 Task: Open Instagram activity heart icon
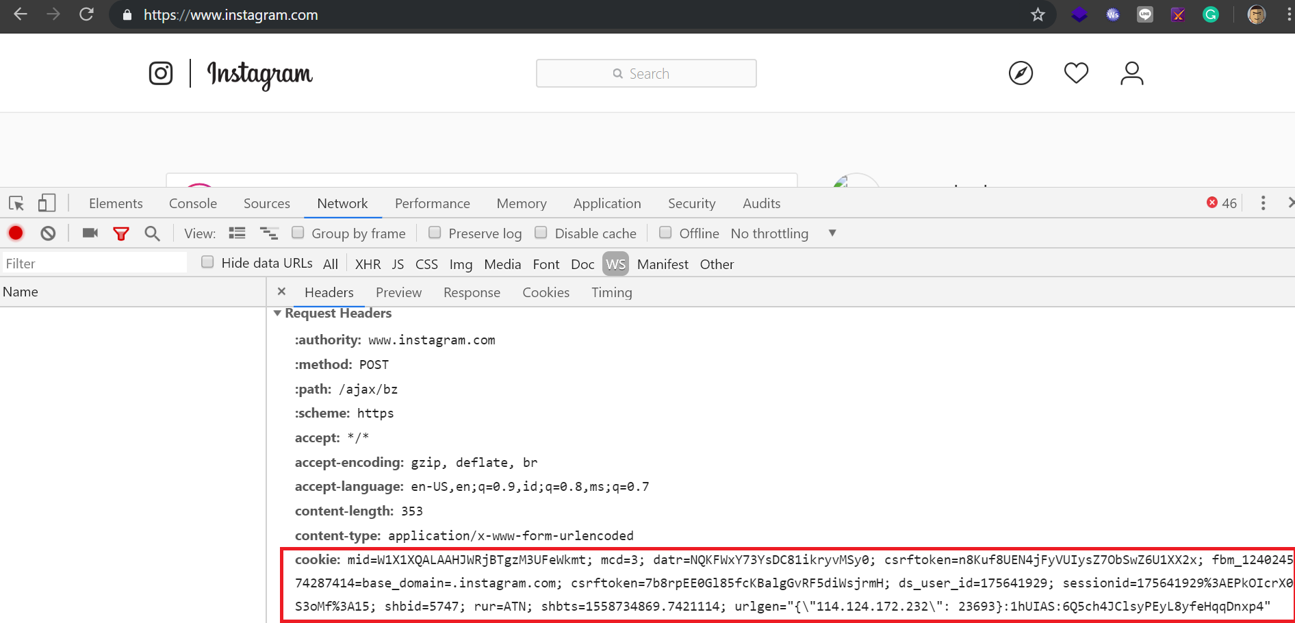(x=1076, y=73)
